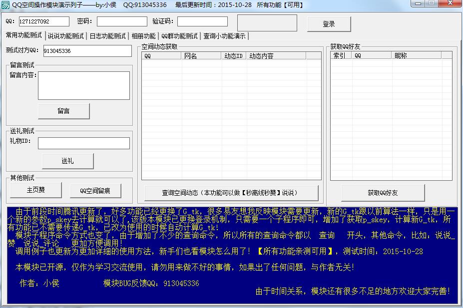Click the 送礼 button

(67, 161)
